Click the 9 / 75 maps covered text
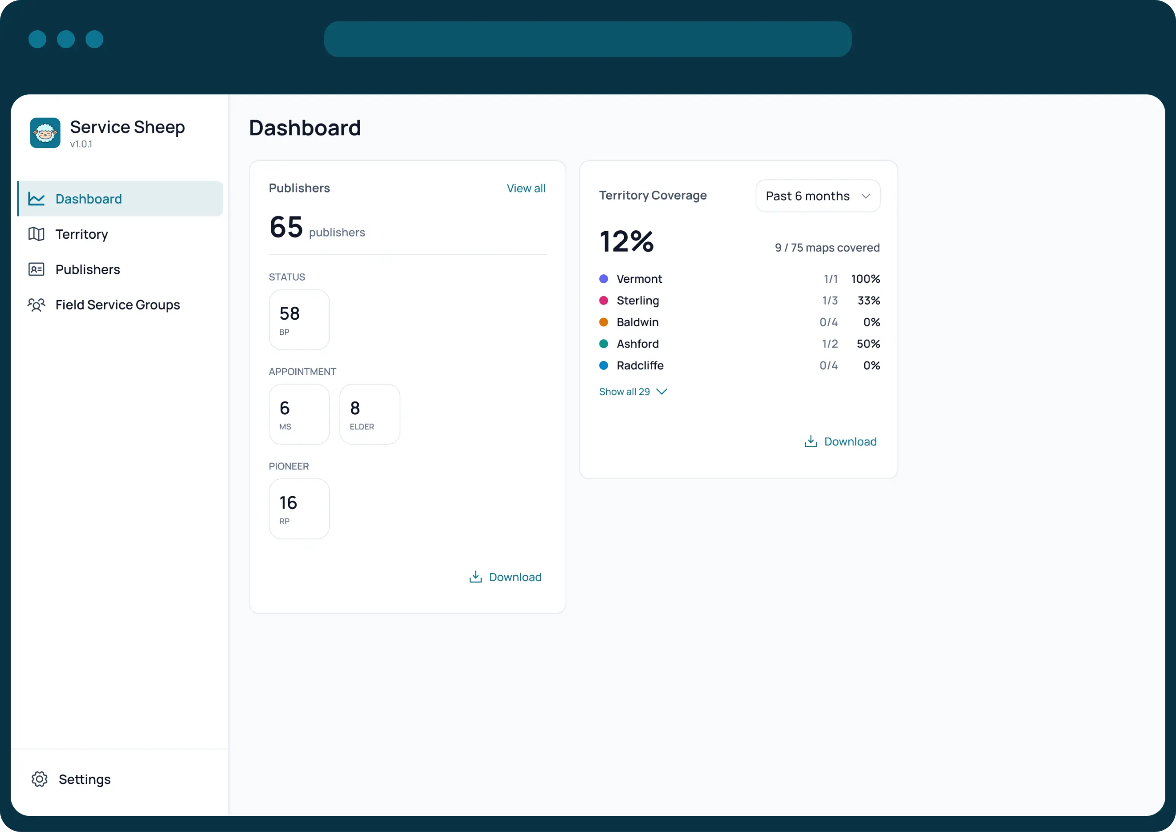 (827, 248)
